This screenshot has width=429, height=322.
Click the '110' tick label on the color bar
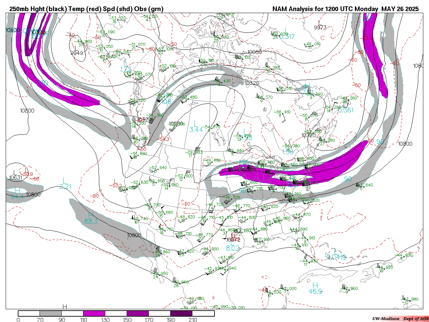[83, 320]
